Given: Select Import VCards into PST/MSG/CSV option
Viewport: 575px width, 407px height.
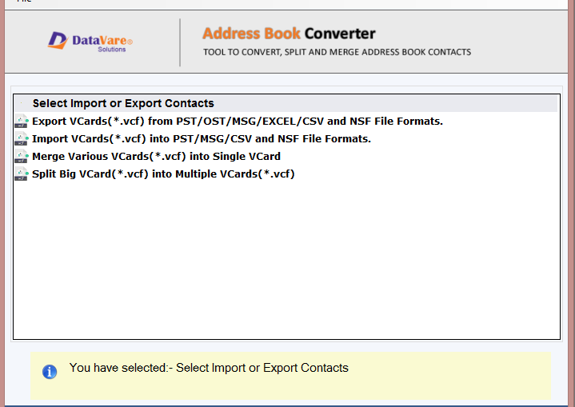Looking at the screenshot, I should 202,139.
